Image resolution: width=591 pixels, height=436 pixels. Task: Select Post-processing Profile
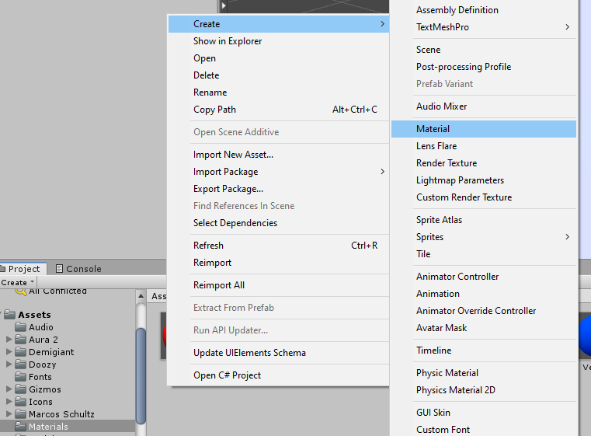pyautogui.click(x=484, y=67)
